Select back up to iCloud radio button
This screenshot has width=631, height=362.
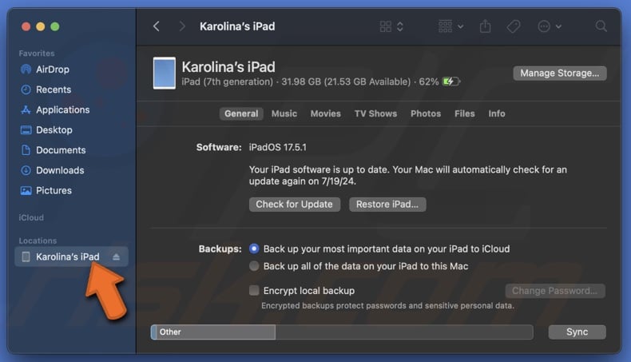(254, 249)
